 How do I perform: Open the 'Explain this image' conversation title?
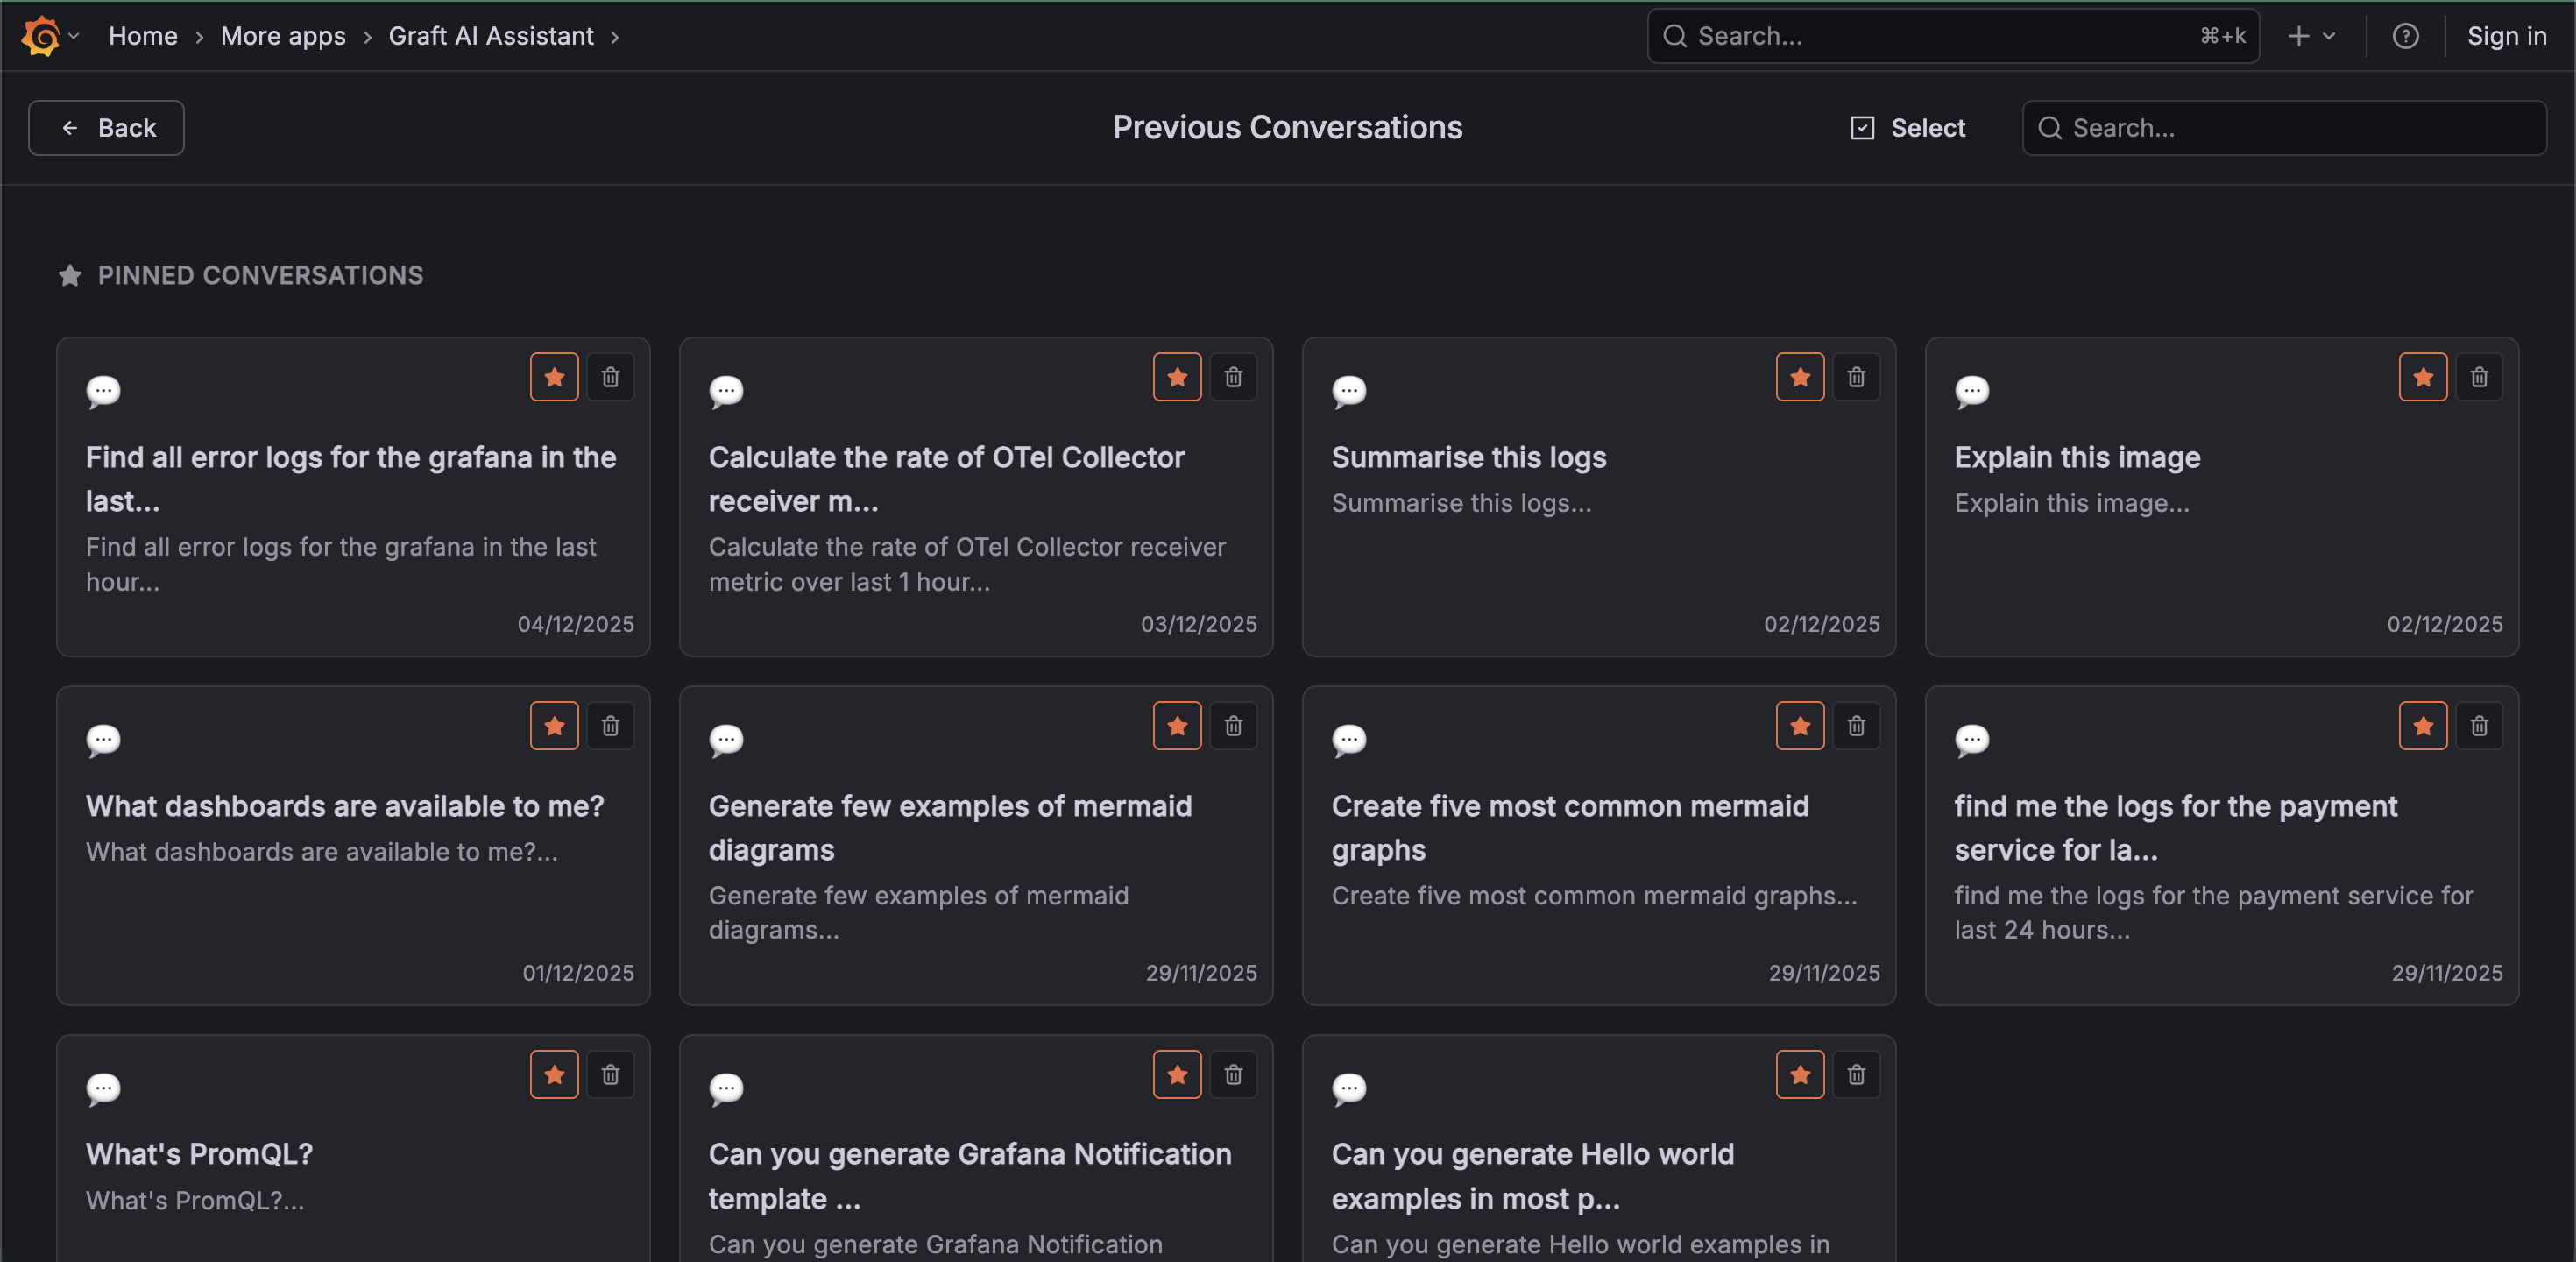(2077, 457)
